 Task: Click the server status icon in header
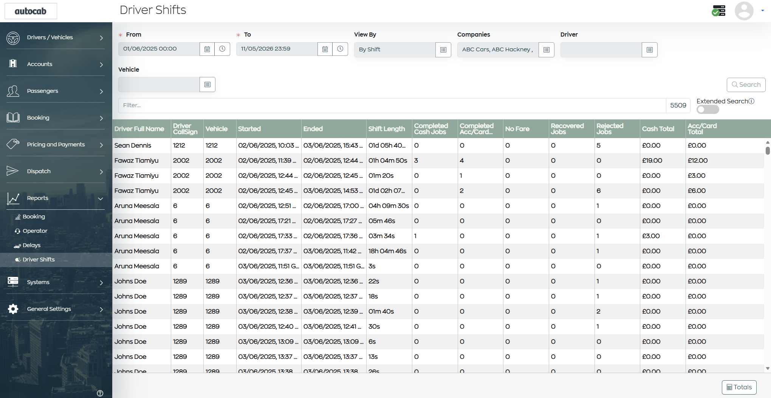(x=718, y=11)
